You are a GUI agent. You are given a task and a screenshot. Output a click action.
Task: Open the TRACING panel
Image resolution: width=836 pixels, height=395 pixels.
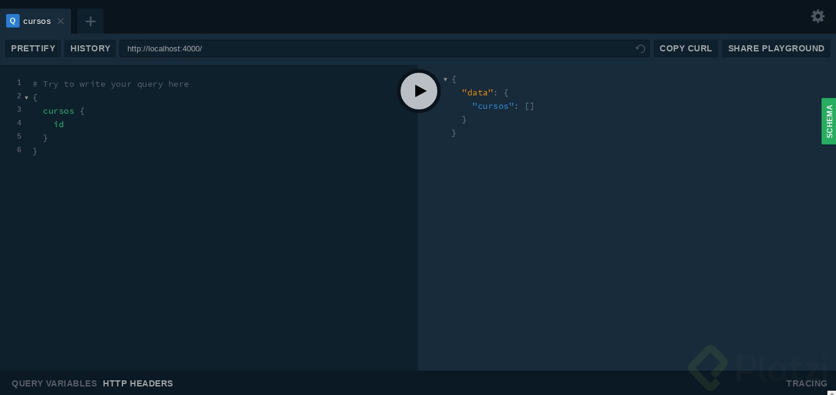click(807, 383)
